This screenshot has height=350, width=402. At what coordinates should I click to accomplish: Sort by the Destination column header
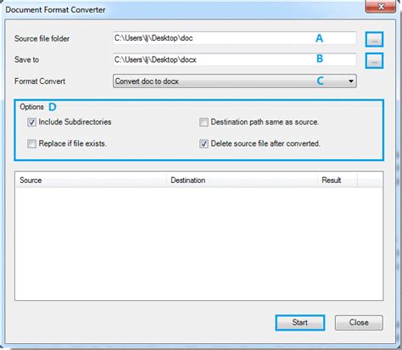[x=242, y=181]
